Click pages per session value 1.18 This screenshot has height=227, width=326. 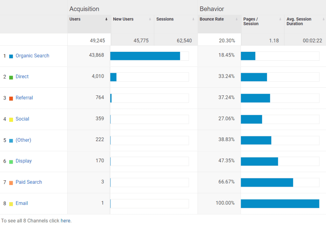click(x=274, y=40)
